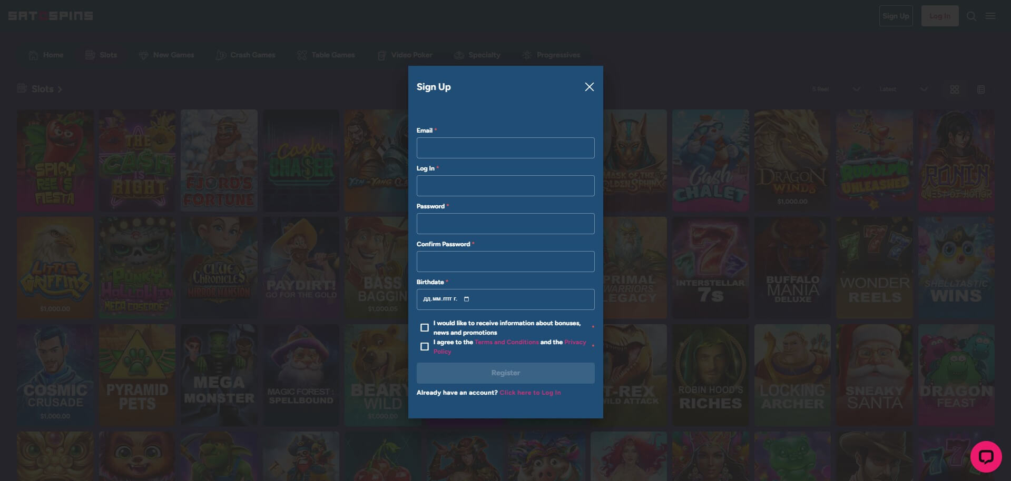This screenshot has height=481, width=1011.
Task: Open the Terms and Conditions link
Action: 506,342
